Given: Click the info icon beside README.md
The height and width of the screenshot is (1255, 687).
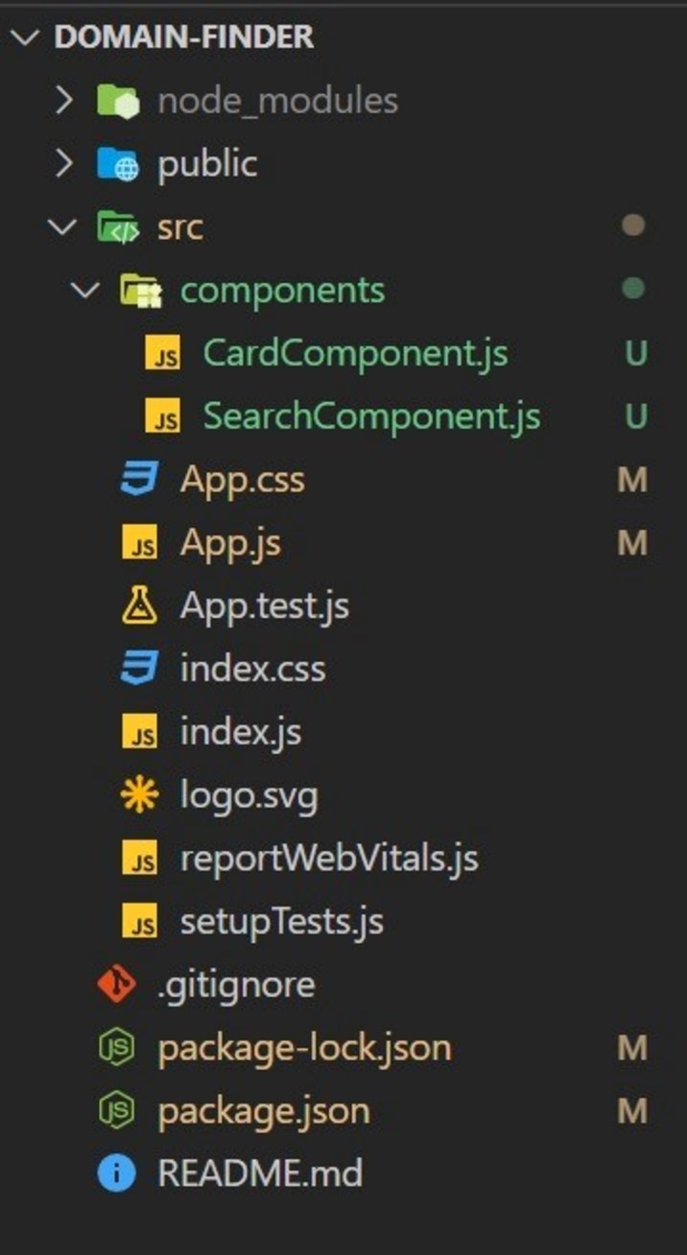Looking at the screenshot, I should tap(117, 1173).
